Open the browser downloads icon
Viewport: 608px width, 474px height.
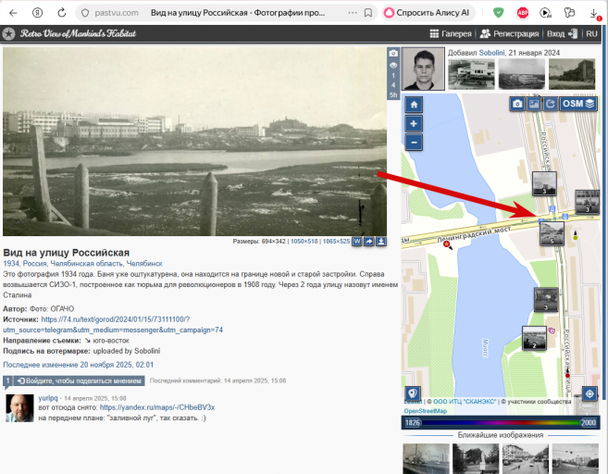(x=593, y=13)
